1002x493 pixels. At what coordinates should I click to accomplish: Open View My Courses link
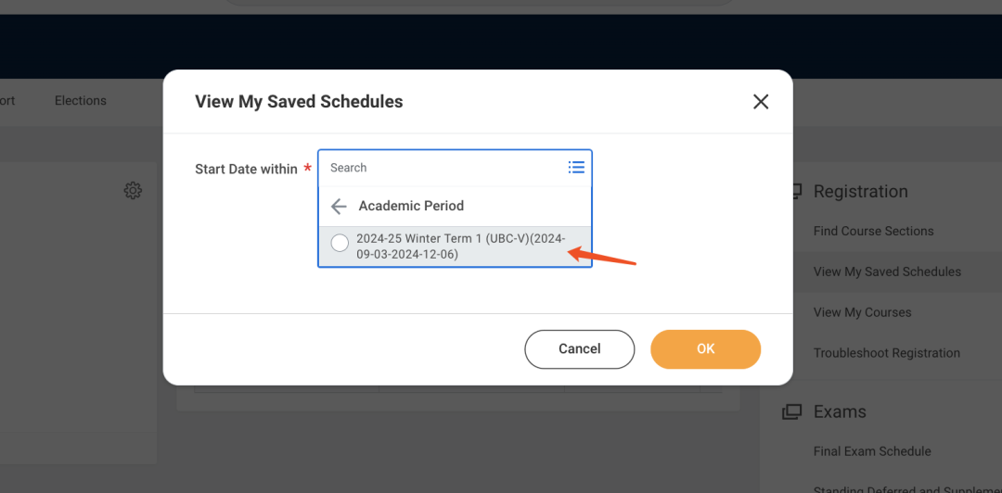(862, 312)
